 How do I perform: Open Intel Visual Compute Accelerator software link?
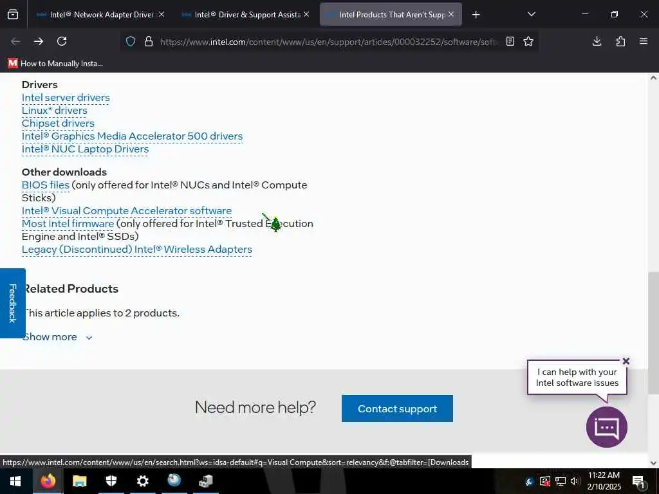point(127,211)
